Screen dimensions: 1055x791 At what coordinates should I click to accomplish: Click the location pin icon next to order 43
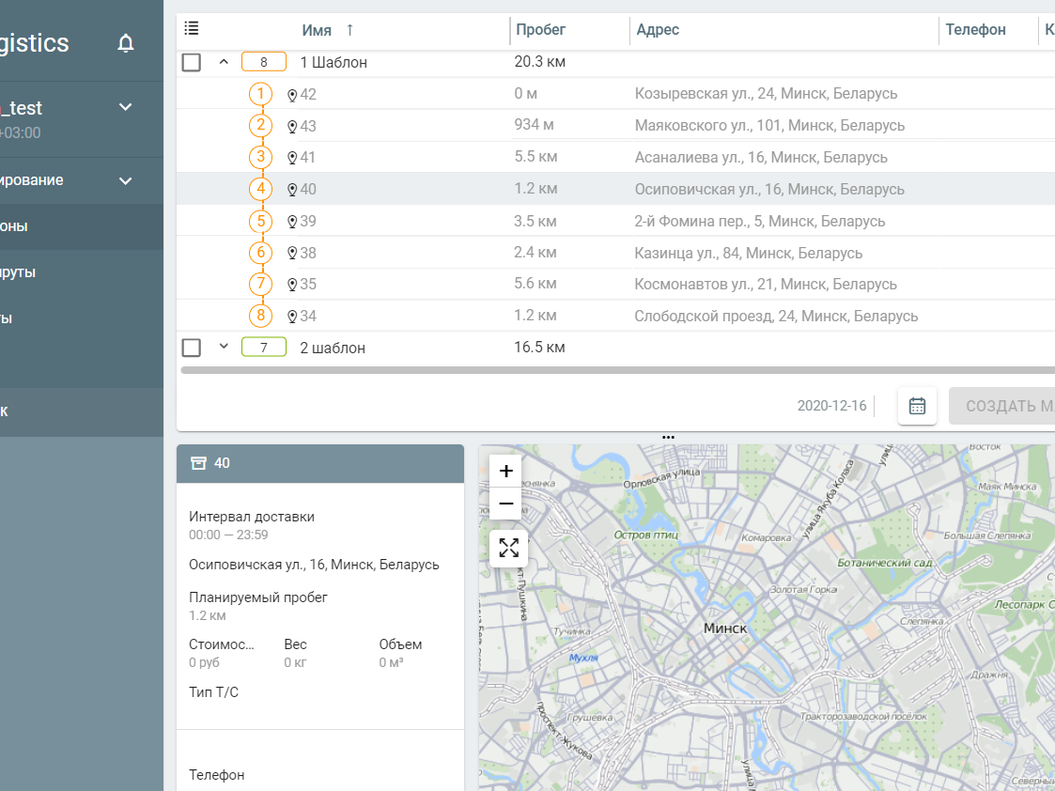coord(290,125)
